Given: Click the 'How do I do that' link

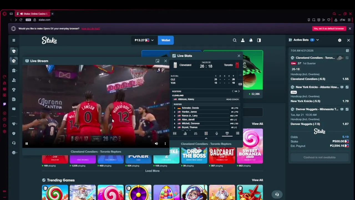Looking at the screenshot, I should (x=90, y=29).
